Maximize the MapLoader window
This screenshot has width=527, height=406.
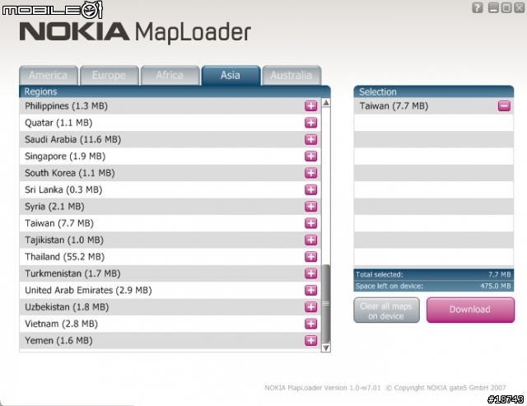coord(506,7)
